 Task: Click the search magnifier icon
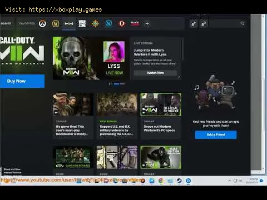tap(243, 23)
